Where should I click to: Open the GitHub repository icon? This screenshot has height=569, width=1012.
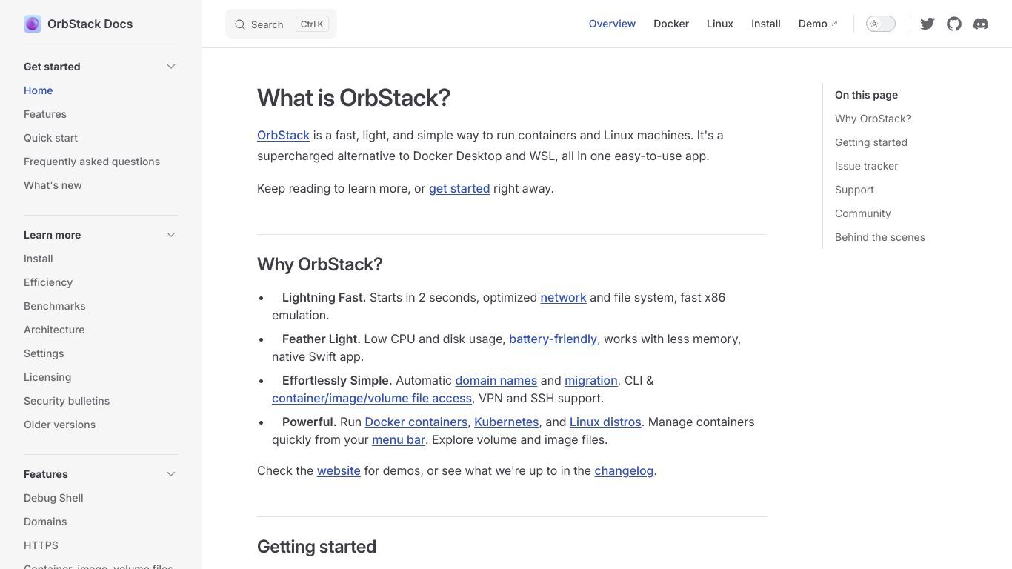pyautogui.click(x=954, y=24)
